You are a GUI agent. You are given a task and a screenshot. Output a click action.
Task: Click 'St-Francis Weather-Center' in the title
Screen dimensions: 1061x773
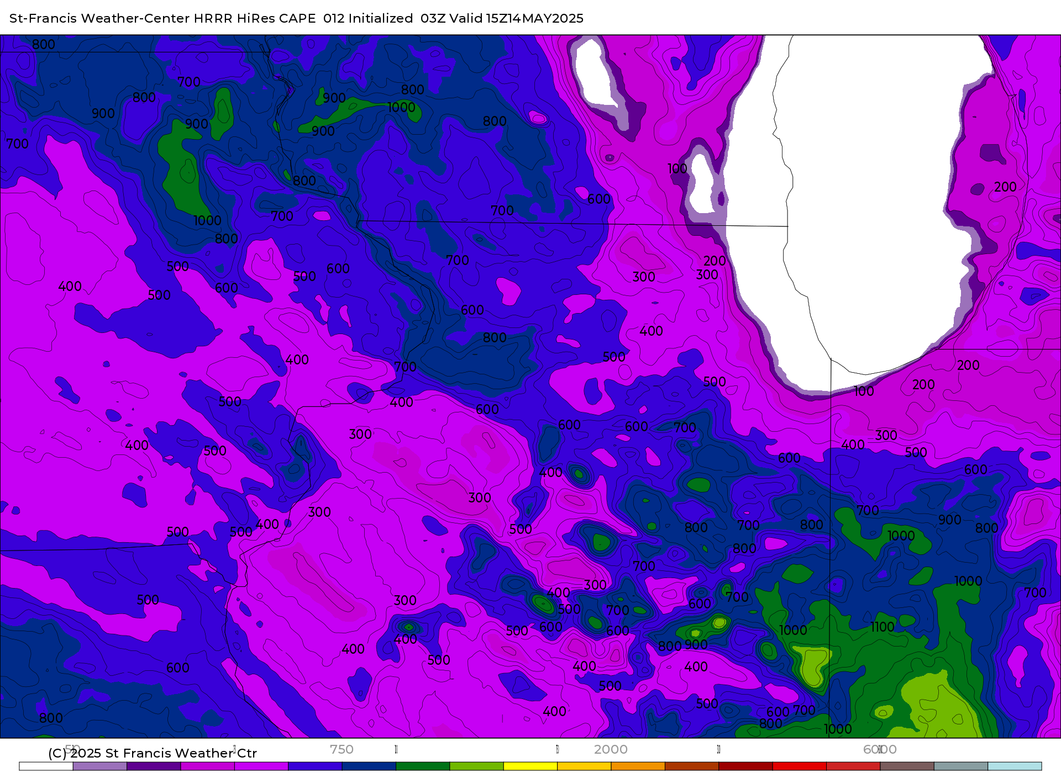(99, 18)
